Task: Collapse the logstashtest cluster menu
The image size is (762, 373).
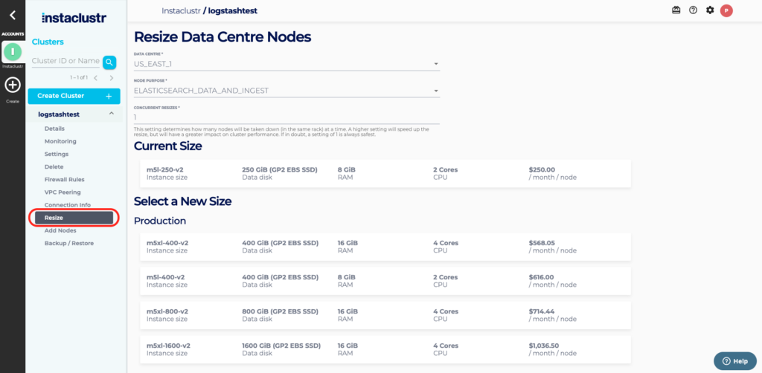Action: tap(111, 114)
